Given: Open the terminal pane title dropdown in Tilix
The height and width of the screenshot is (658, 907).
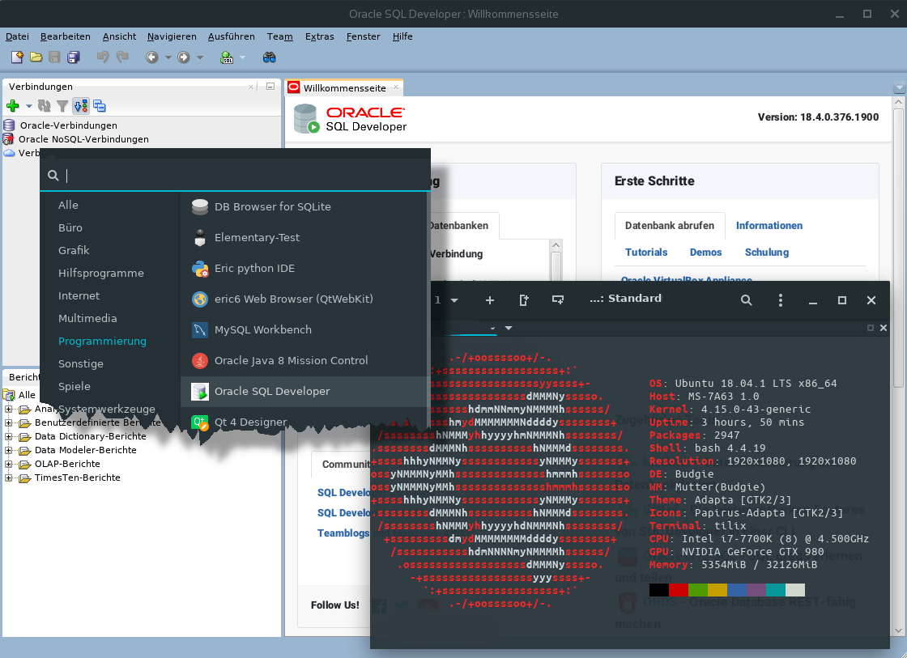Looking at the screenshot, I should click(x=509, y=328).
